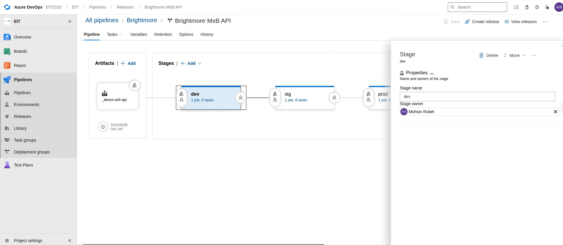Click Releases in the top breadcrumb
Image resolution: width=563 pixels, height=245 pixels.
(125, 7)
